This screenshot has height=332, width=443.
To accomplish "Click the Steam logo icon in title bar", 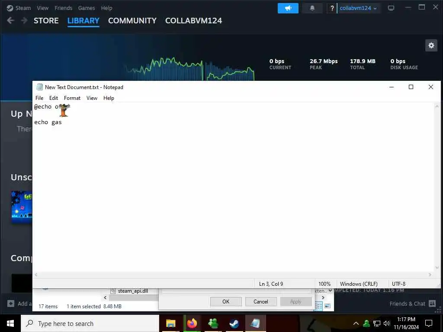I will (10, 8).
